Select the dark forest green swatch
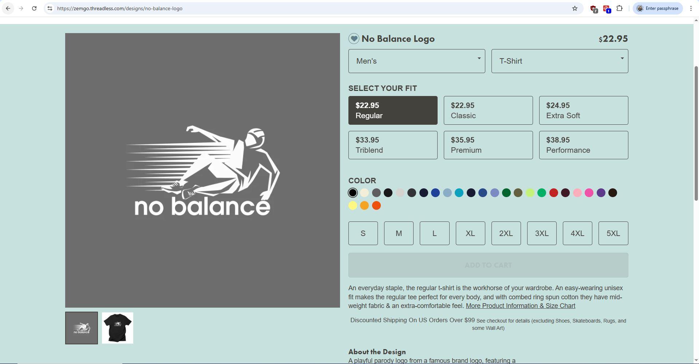The width and height of the screenshot is (699, 364). [506, 193]
